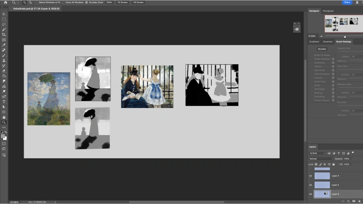This screenshot has width=363, height=204.
Task: Open Normal blend mode dropdown
Action: pyautogui.click(x=321, y=159)
